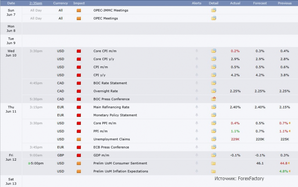This screenshot has width=298, height=187.
Task: Click the orange impact icon for Unemployment Claims
Action: [x=79, y=139]
